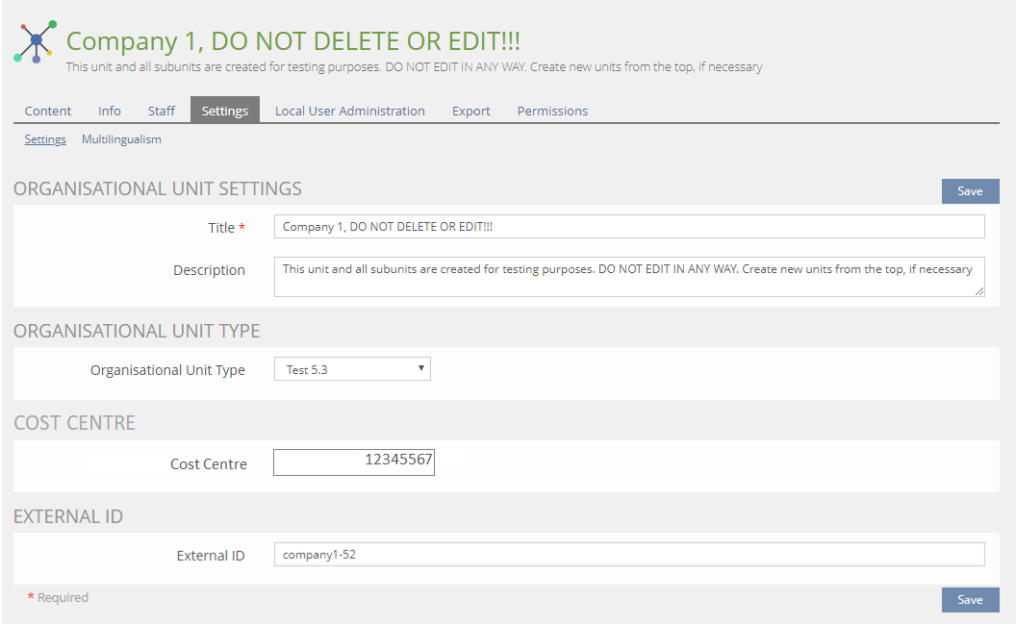Click the underlined Settings sub-tab link
This screenshot has width=1016, height=624.
pyautogui.click(x=45, y=139)
